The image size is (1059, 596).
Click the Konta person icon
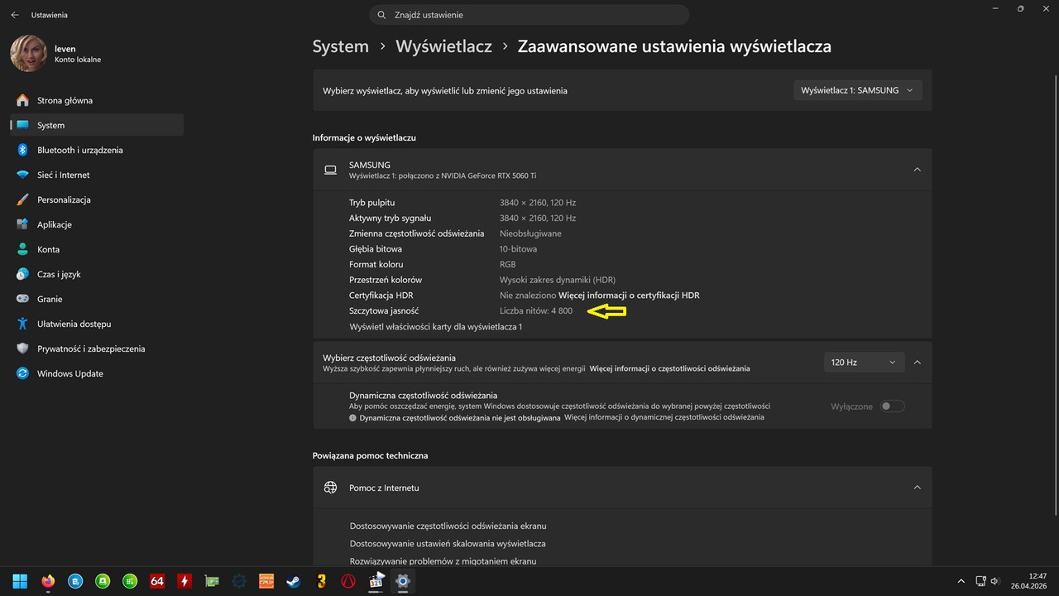22,249
